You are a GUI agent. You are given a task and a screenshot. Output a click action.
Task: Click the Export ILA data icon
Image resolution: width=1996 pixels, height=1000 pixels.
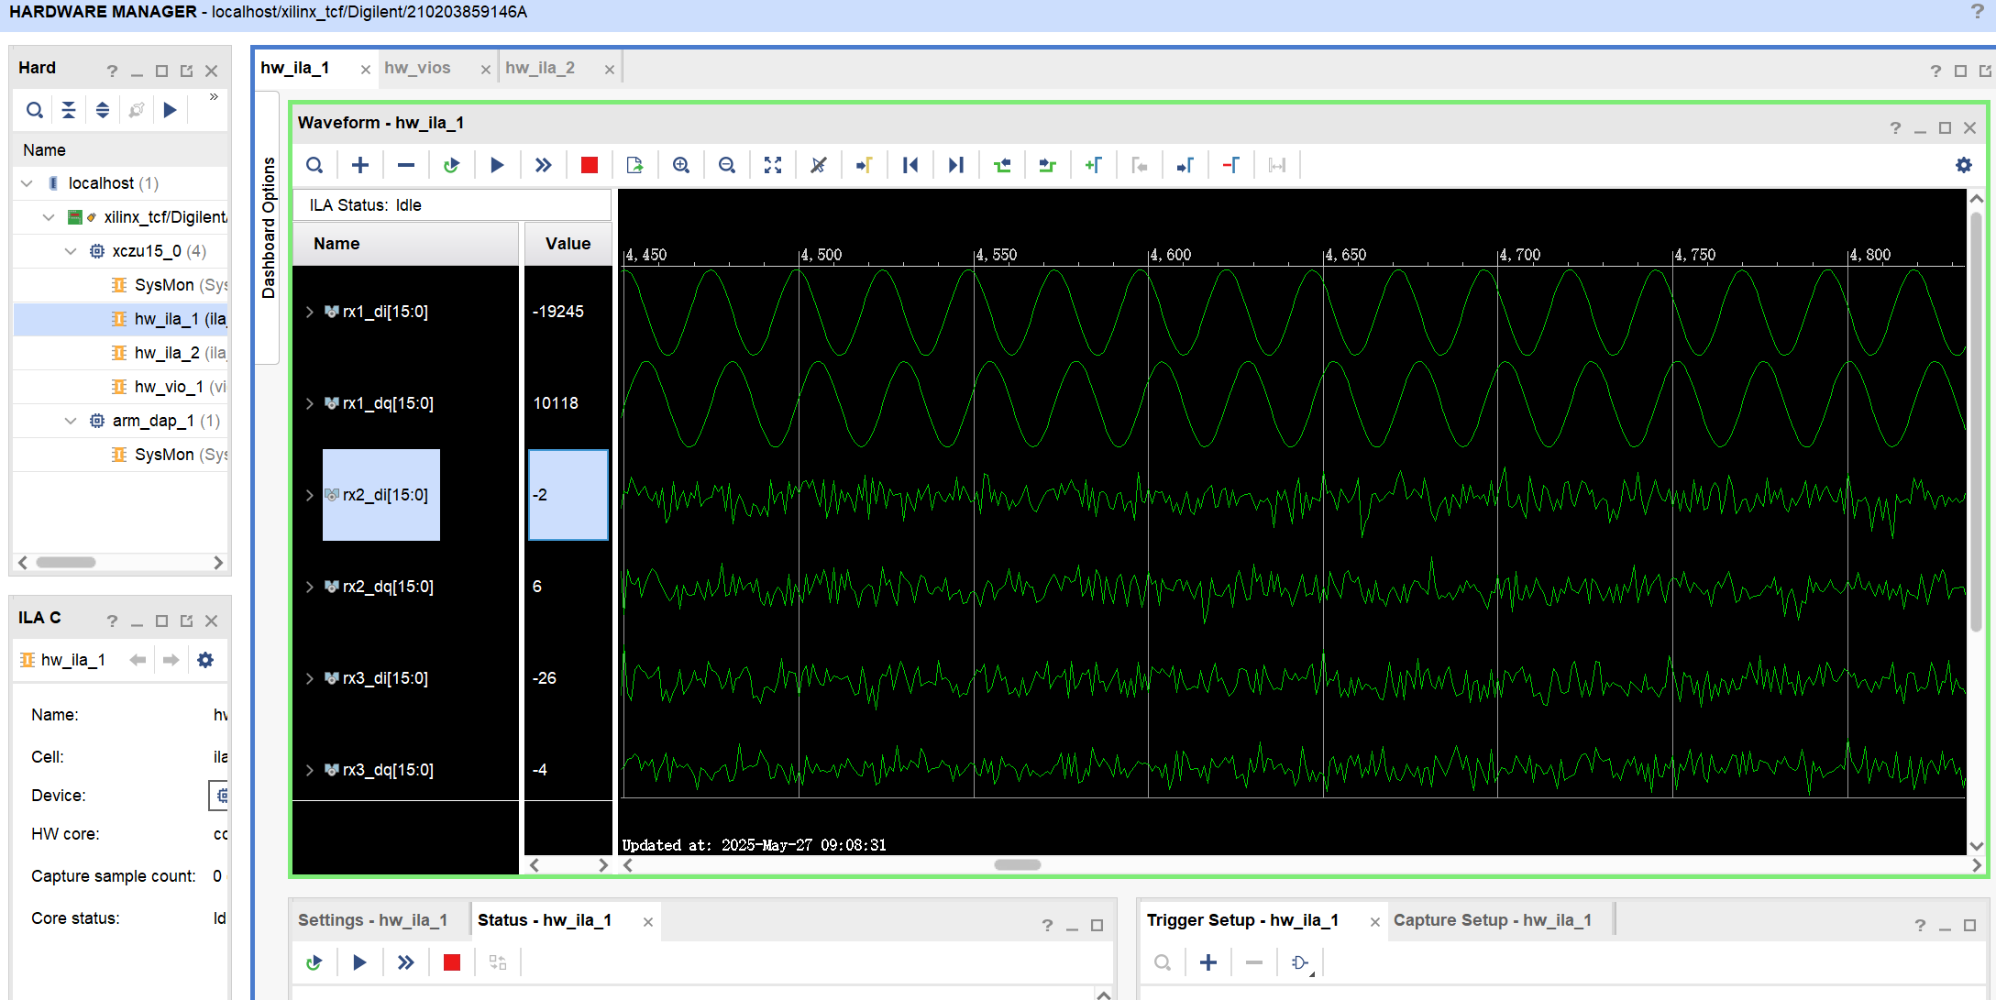(634, 165)
